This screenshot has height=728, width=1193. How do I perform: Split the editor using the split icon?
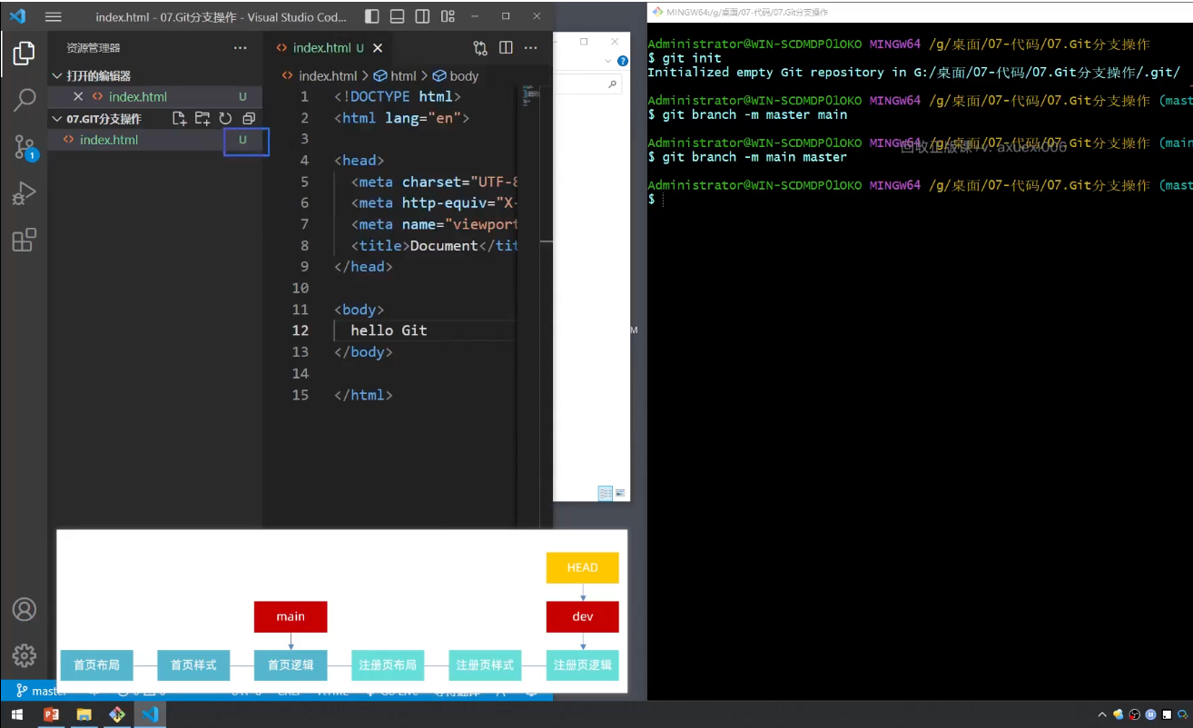click(505, 47)
